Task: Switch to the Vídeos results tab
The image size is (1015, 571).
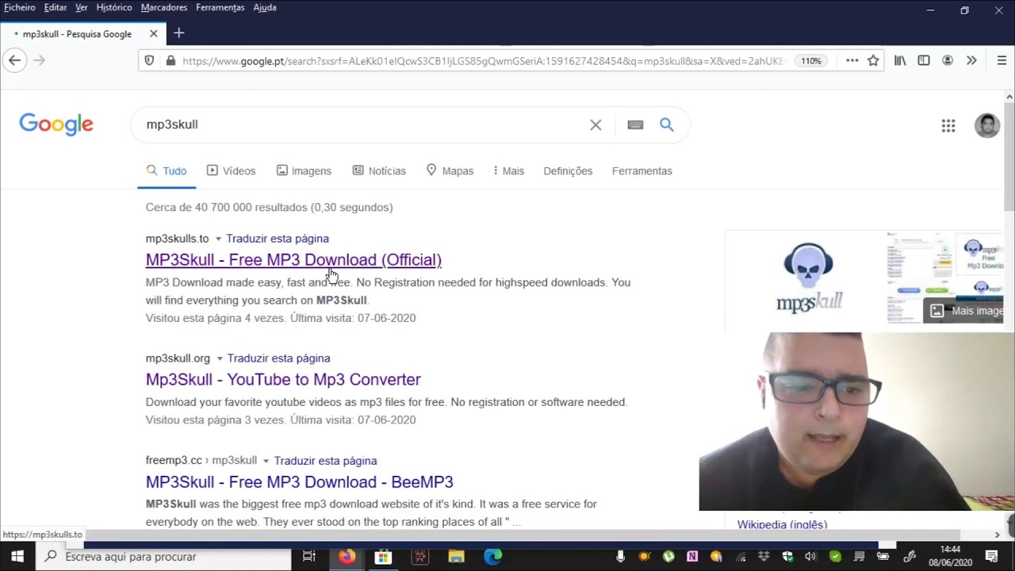Action: [x=231, y=171]
